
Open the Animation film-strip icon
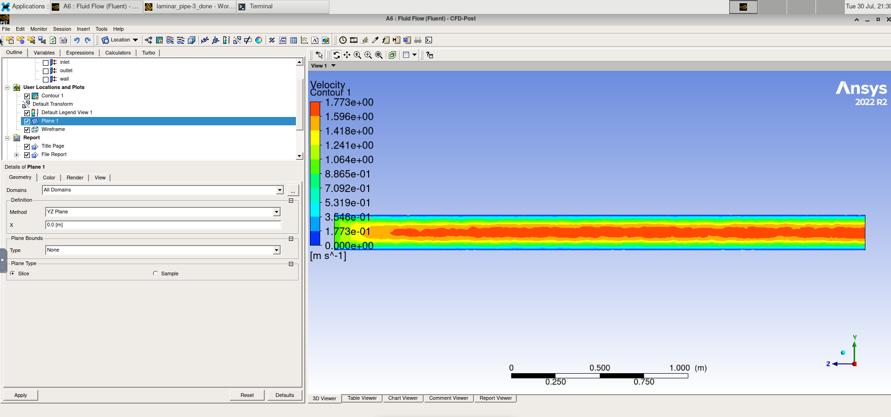pyautogui.click(x=354, y=40)
